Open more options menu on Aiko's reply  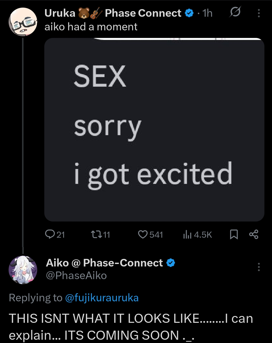pyautogui.click(x=259, y=267)
